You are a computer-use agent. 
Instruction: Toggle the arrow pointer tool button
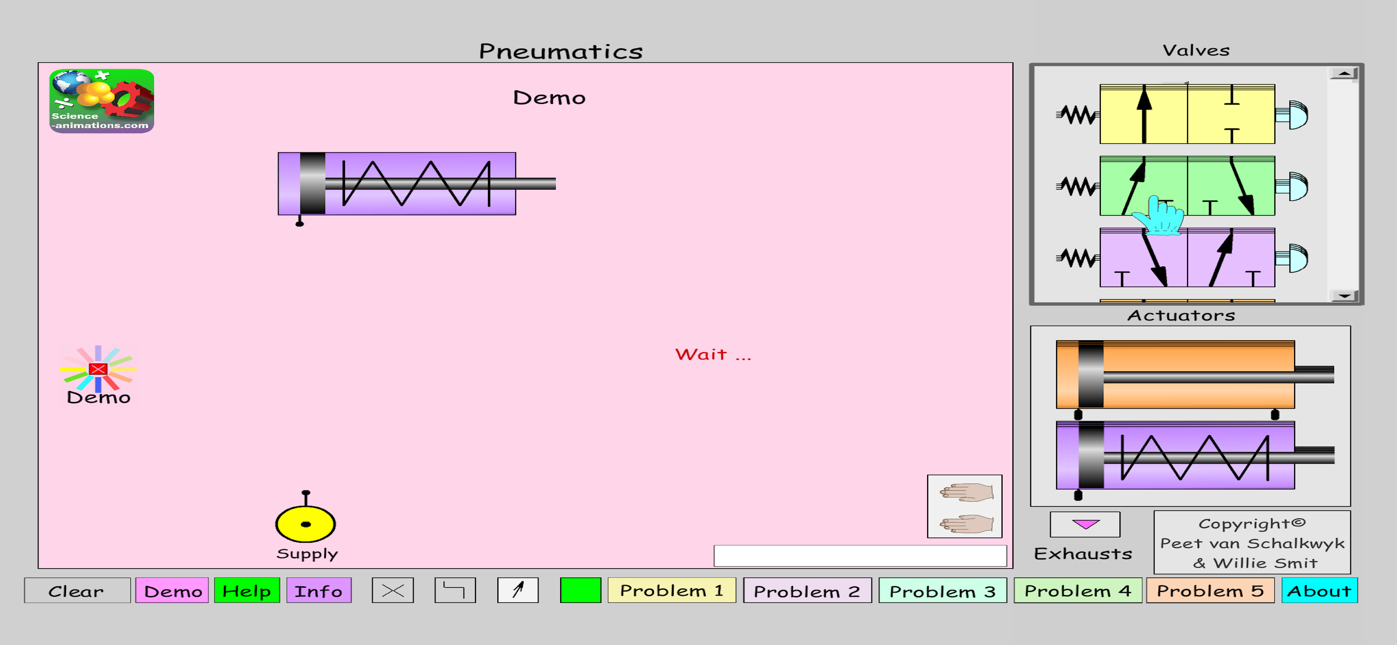[517, 590]
